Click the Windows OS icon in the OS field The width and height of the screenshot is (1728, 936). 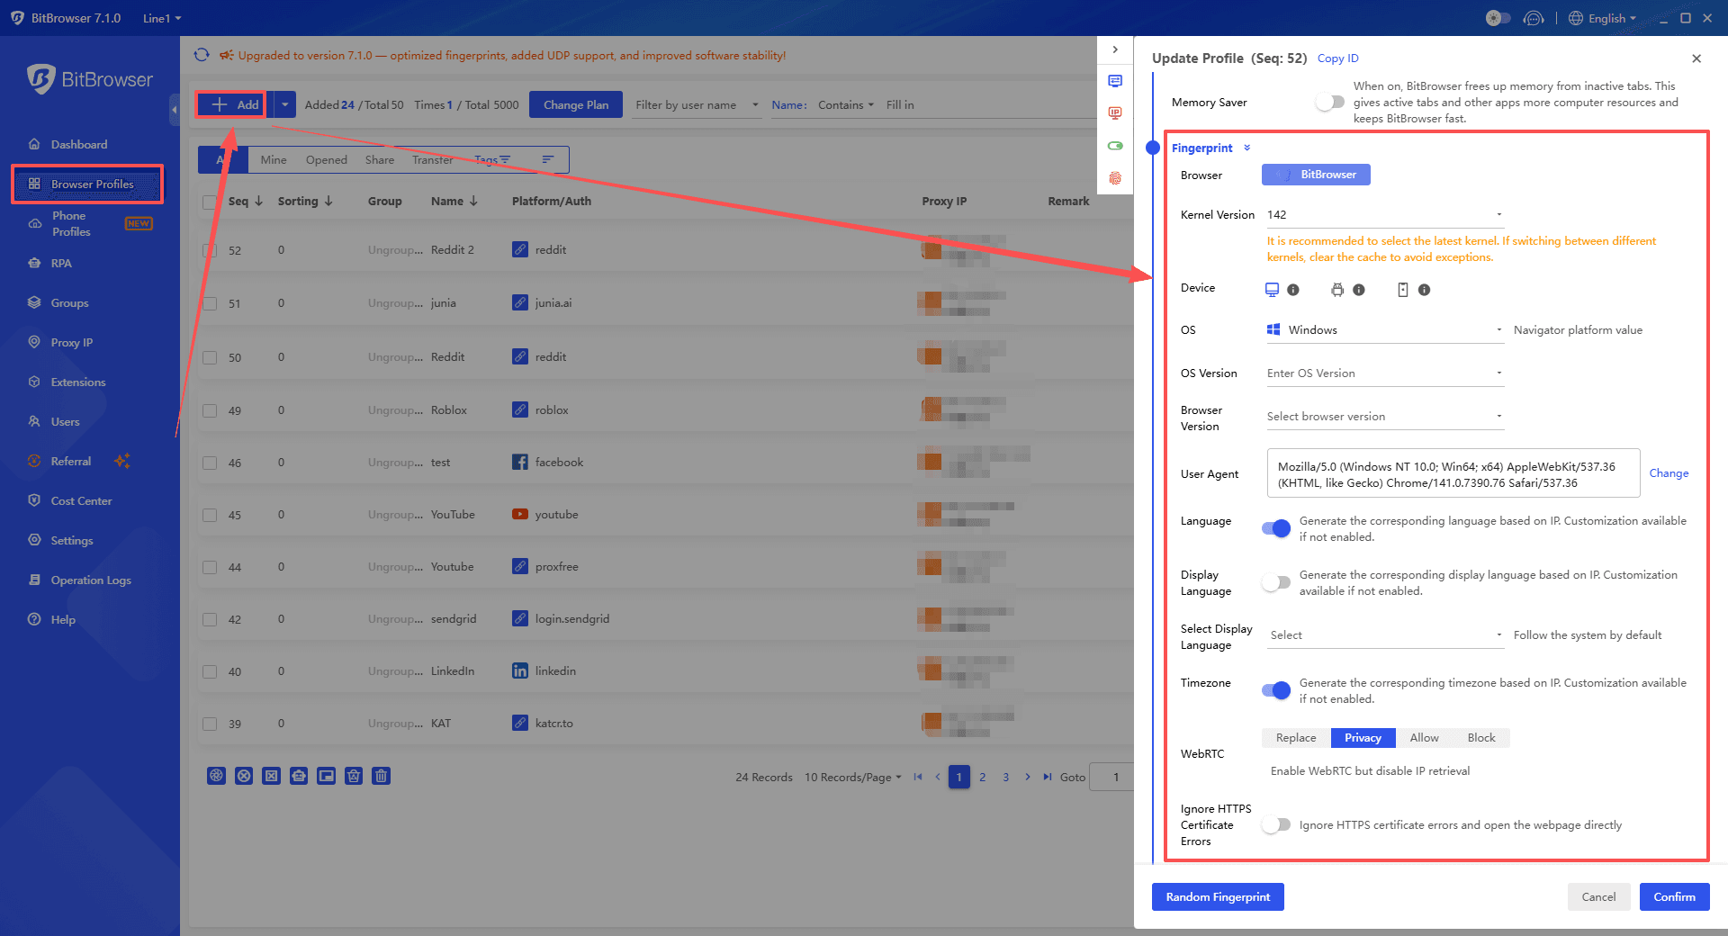(1273, 329)
